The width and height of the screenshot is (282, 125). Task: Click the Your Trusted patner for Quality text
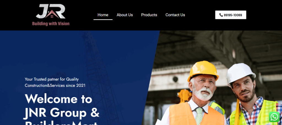pyautogui.click(x=51, y=79)
